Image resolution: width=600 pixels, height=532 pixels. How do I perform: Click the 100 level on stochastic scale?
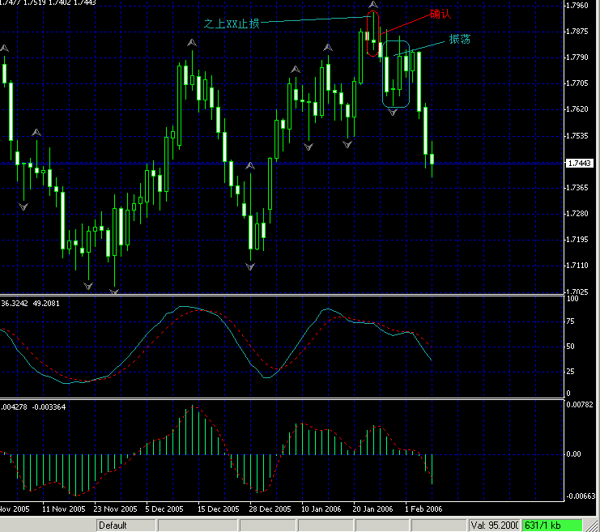click(572, 299)
